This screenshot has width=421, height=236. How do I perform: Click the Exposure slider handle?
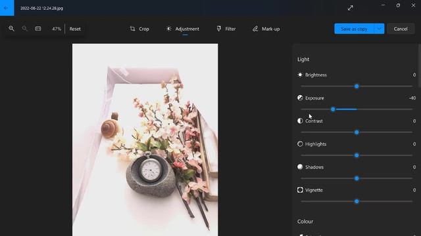click(x=333, y=109)
